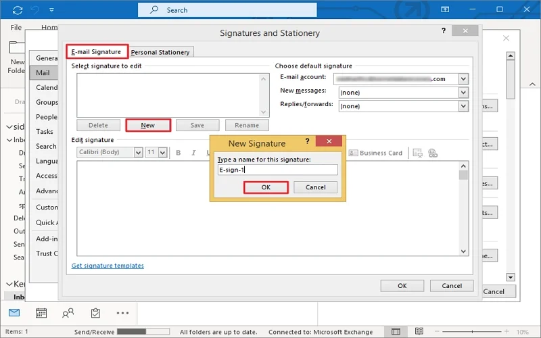This screenshot has width=541, height=338.
Task: Click the signature name text field
Action: pos(277,170)
